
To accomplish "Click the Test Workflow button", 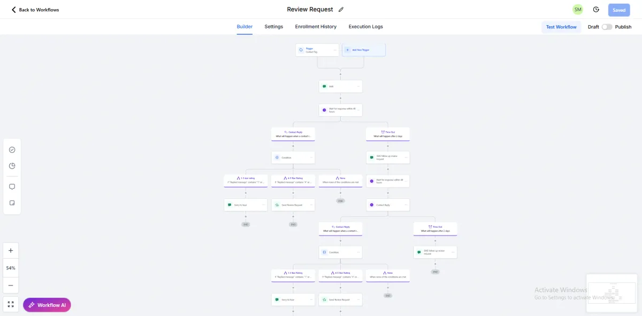I will [x=561, y=27].
